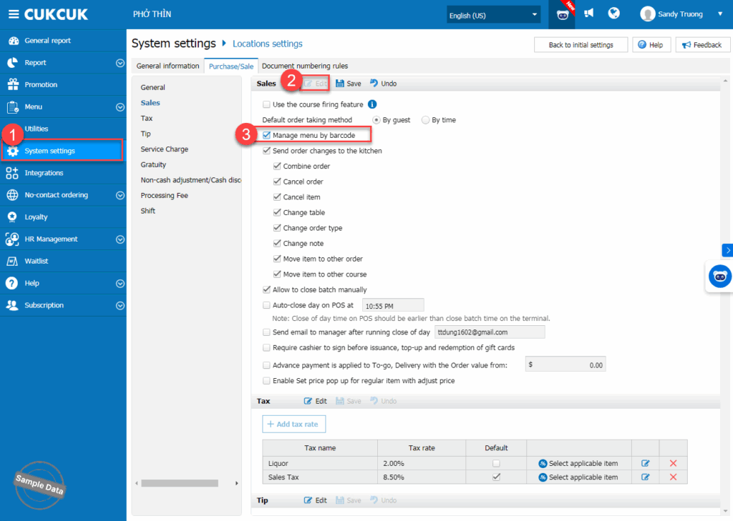Click the chatbot robot icon in header
The height and width of the screenshot is (521, 733).
click(x=561, y=14)
